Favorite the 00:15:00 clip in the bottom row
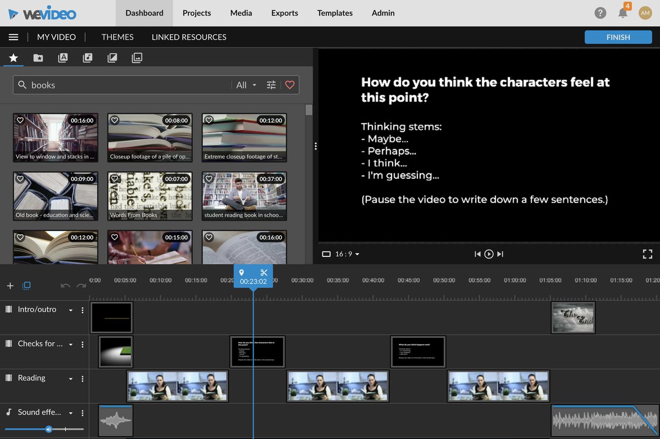Screen dimensions: 660x439 click(x=115, y=237)
